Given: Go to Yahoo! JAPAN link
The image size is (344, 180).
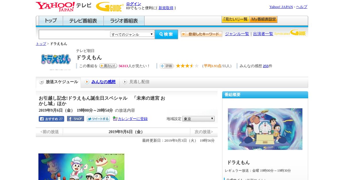Looking at the screenshot, I should (281, 7).
